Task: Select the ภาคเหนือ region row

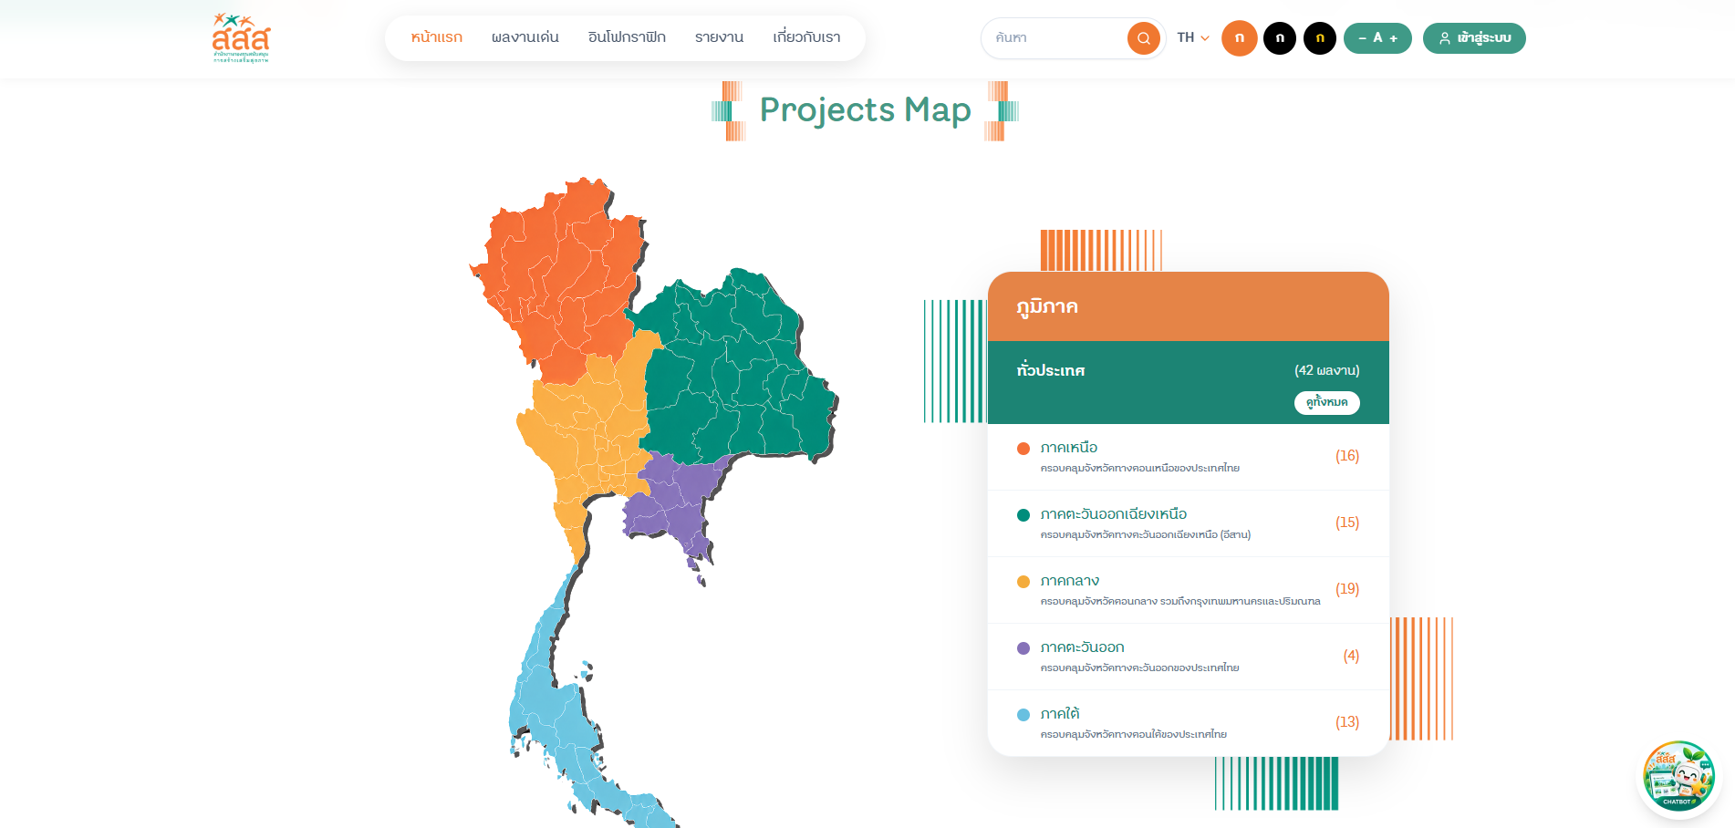Action: tap(1188, 457)
